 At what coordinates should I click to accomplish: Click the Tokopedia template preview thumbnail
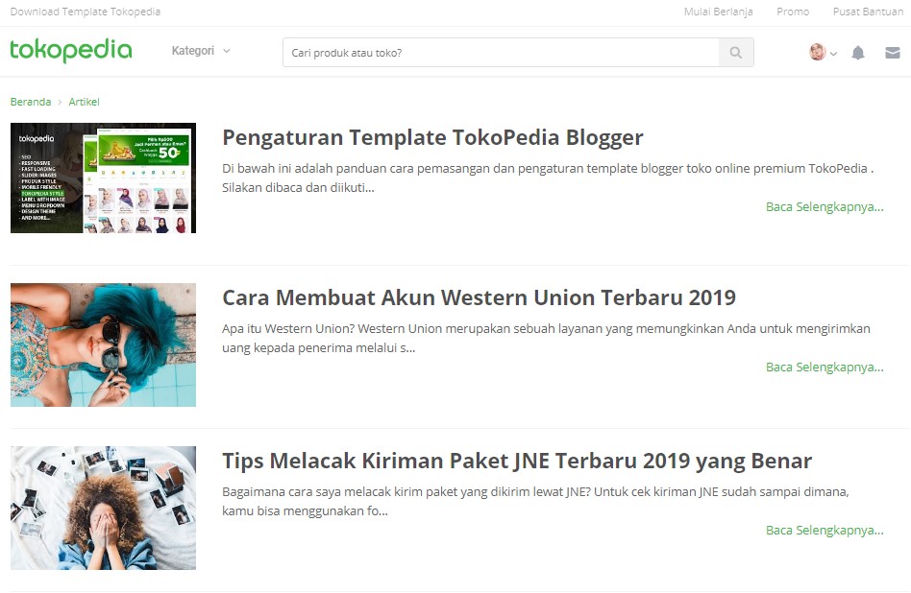click(x=103, y=178)
